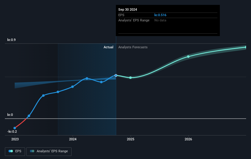The height and width of the screenshot is (159, 251).
Task: Click the EPS peak point in early 2024
Action: point(87,79)
